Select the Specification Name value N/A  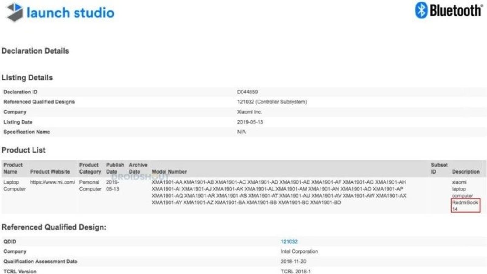pyautogui.click(x=241, y=132)
